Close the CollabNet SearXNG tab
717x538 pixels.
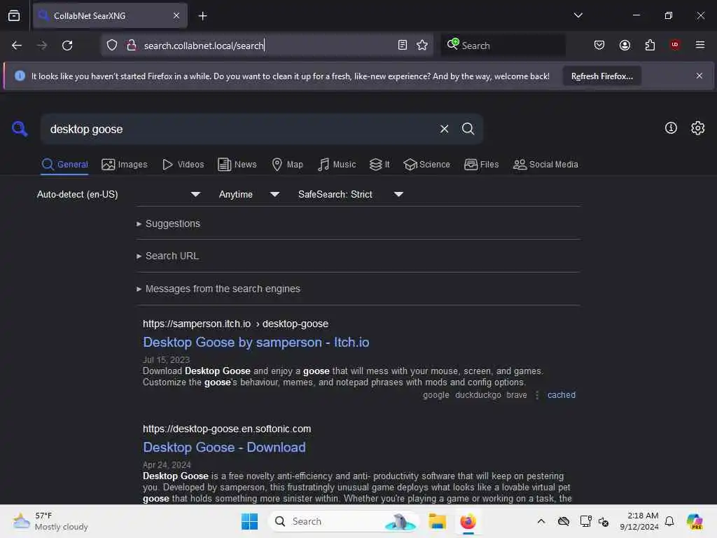click(x=176, y=15)
